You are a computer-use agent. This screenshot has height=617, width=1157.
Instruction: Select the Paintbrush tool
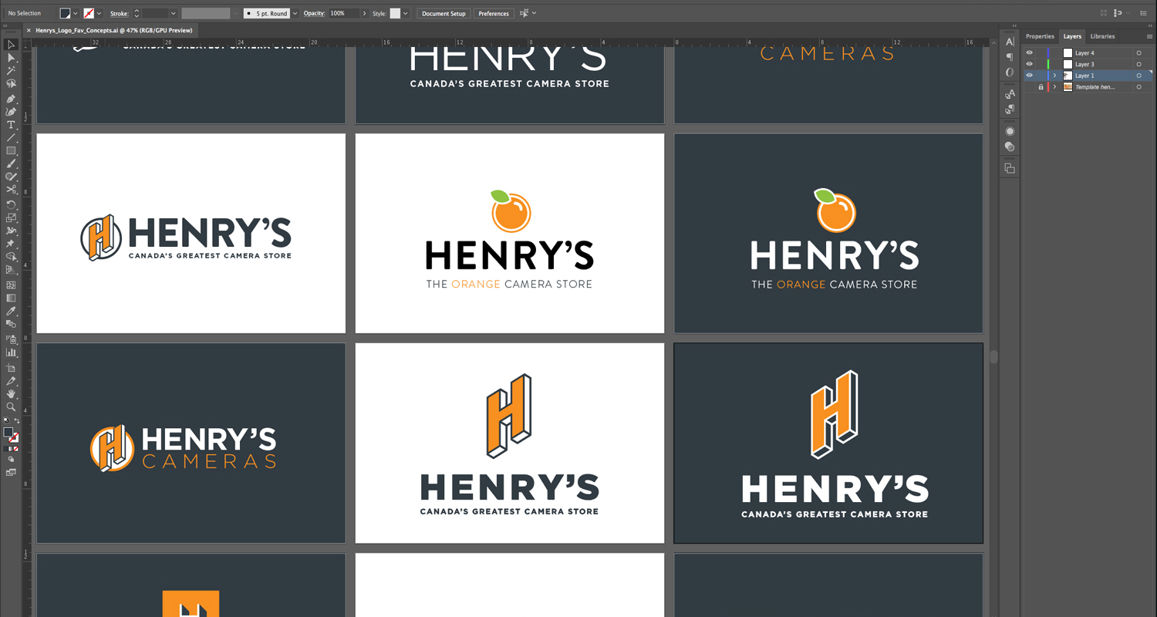coord(11,164)
